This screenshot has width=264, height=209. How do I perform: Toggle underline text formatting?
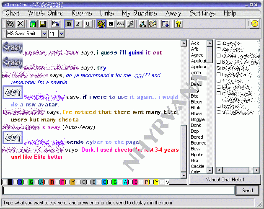tap(87, 24)
